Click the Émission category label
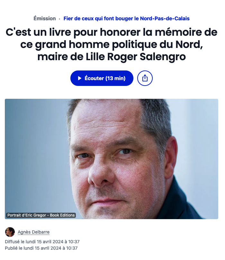This screenshot has width=225, height=260. pos(45,18)
